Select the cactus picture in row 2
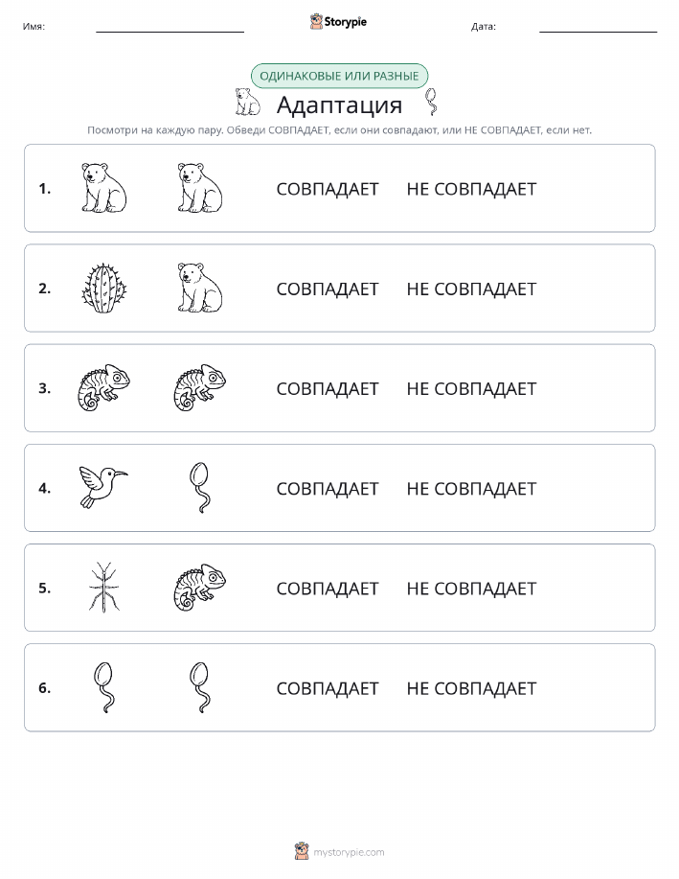679x879 pixels. pyautogui.click(x=104, y=289)
